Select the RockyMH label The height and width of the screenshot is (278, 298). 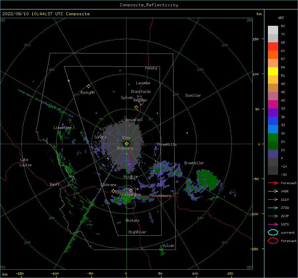(x=87, y=93)
